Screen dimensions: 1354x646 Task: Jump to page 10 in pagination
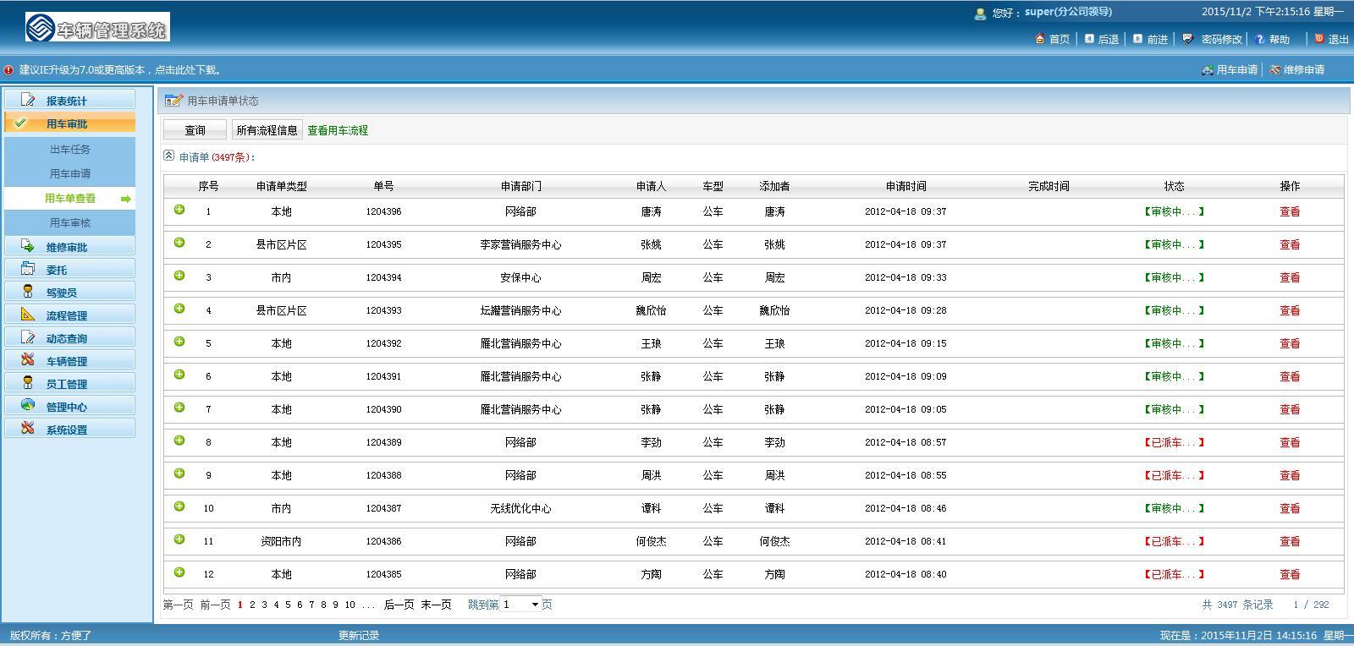coord(350,605)
